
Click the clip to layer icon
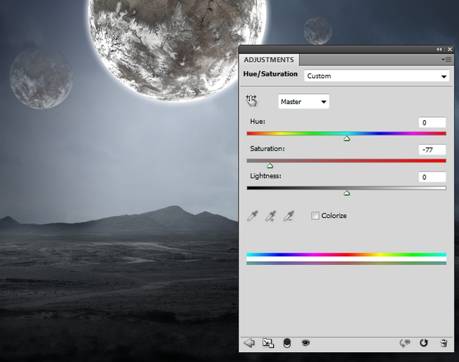tap(287, 344)
